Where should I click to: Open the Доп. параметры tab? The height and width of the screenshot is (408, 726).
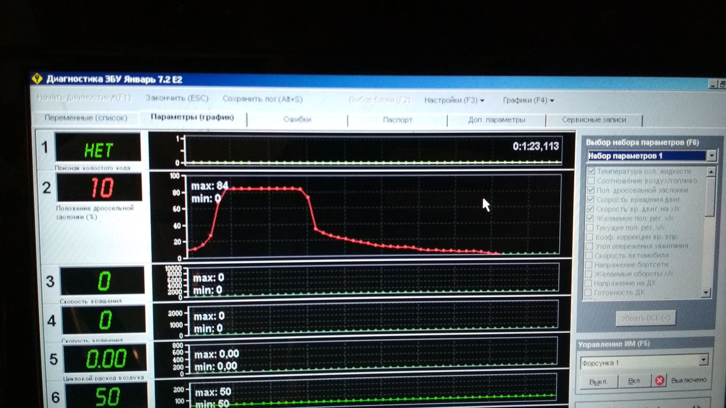(496, 120)
